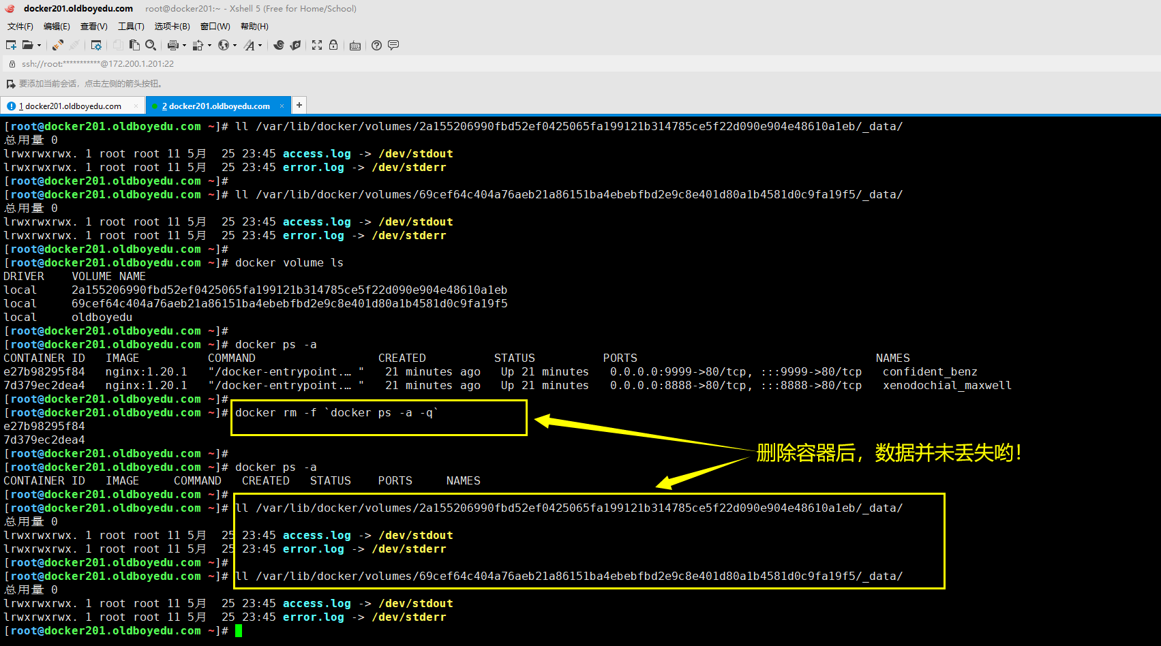Expand the Font dropdown arrow

(260, 46)
